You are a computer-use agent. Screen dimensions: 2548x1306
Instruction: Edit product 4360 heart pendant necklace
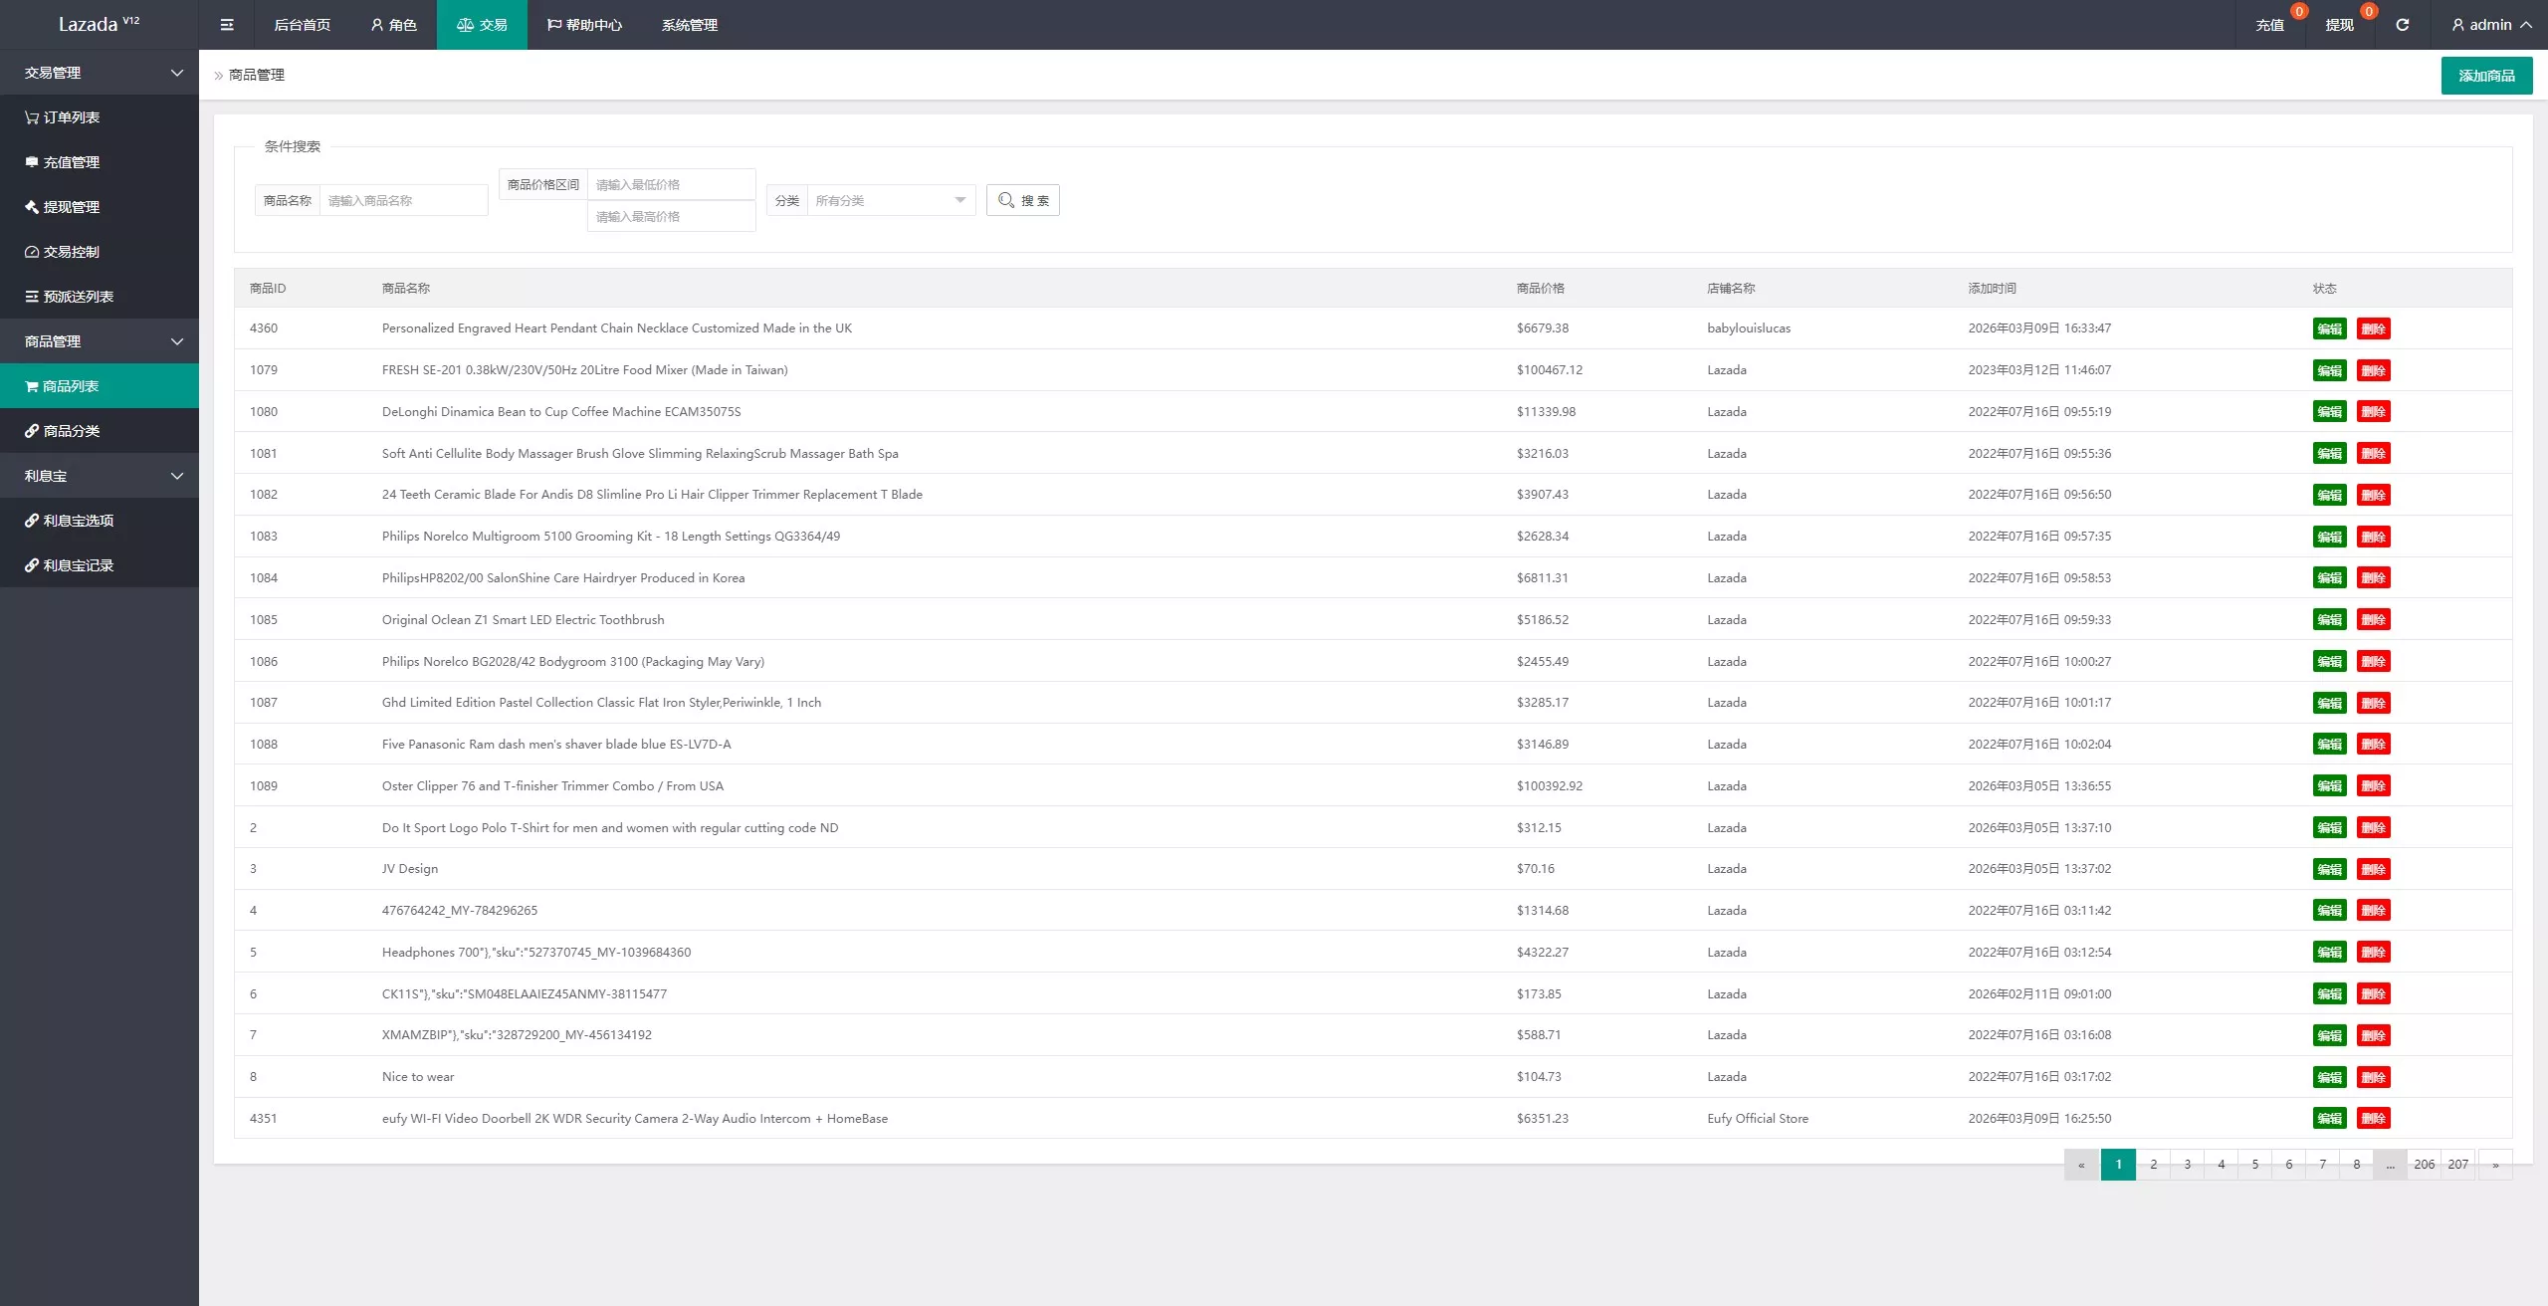pos(2329,328)
